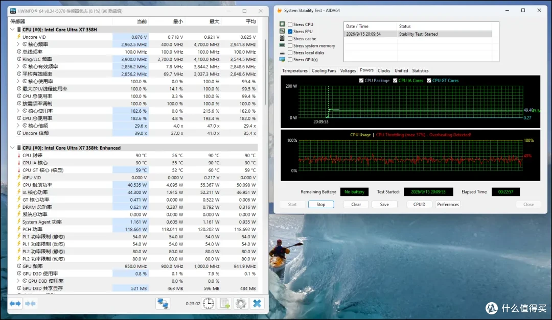The width and height of the screenshot is (552, 320).
Task: Toggle the CPU GT Cores graph checkbox
Action: pyautogui.click(x=429, y=81)
